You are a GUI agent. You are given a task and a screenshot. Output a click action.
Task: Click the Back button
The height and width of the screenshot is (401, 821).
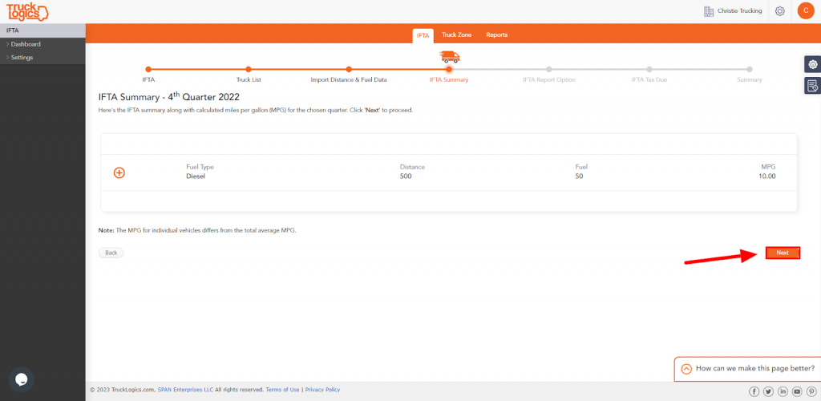pyautogui.click(x=111, y=253)
